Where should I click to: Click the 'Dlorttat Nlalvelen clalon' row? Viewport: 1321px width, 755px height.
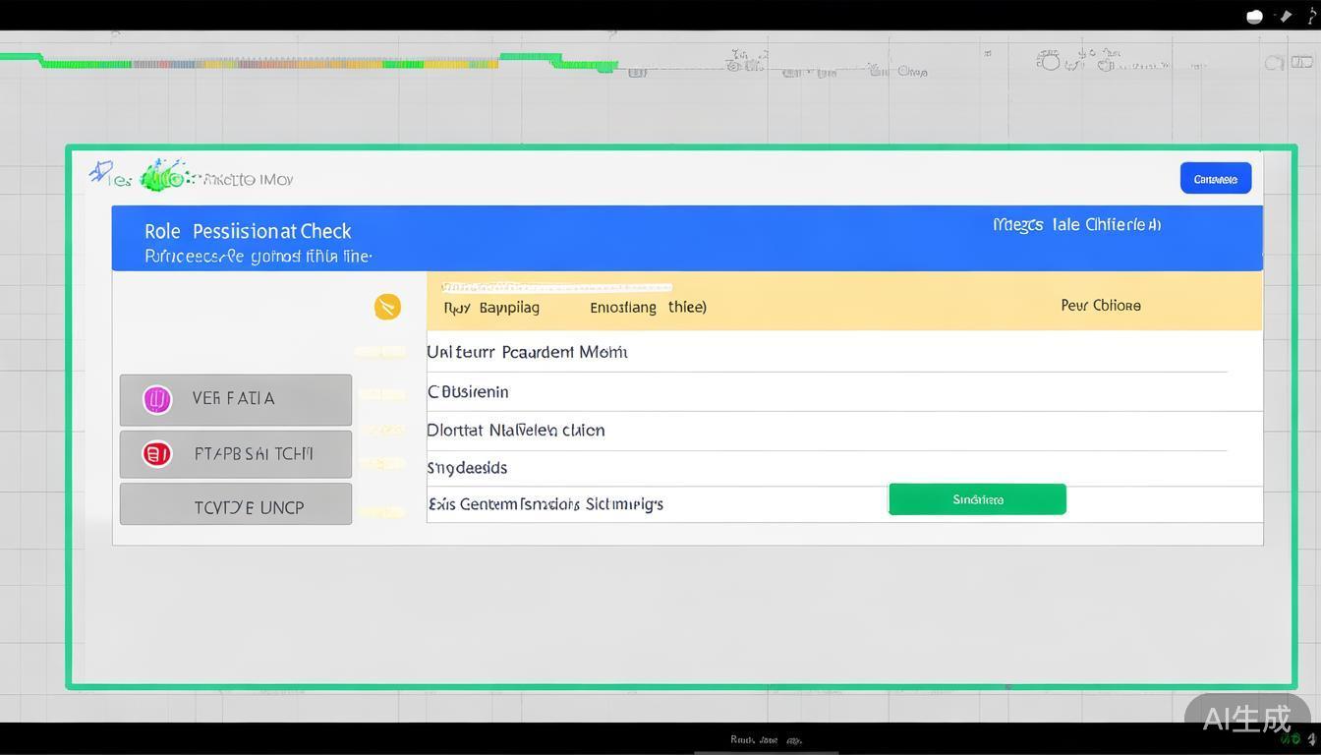pyautogui.click(x=516, y=431)
